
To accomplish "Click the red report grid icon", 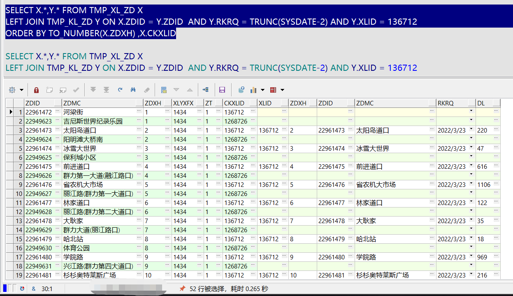I will point(274,90).
